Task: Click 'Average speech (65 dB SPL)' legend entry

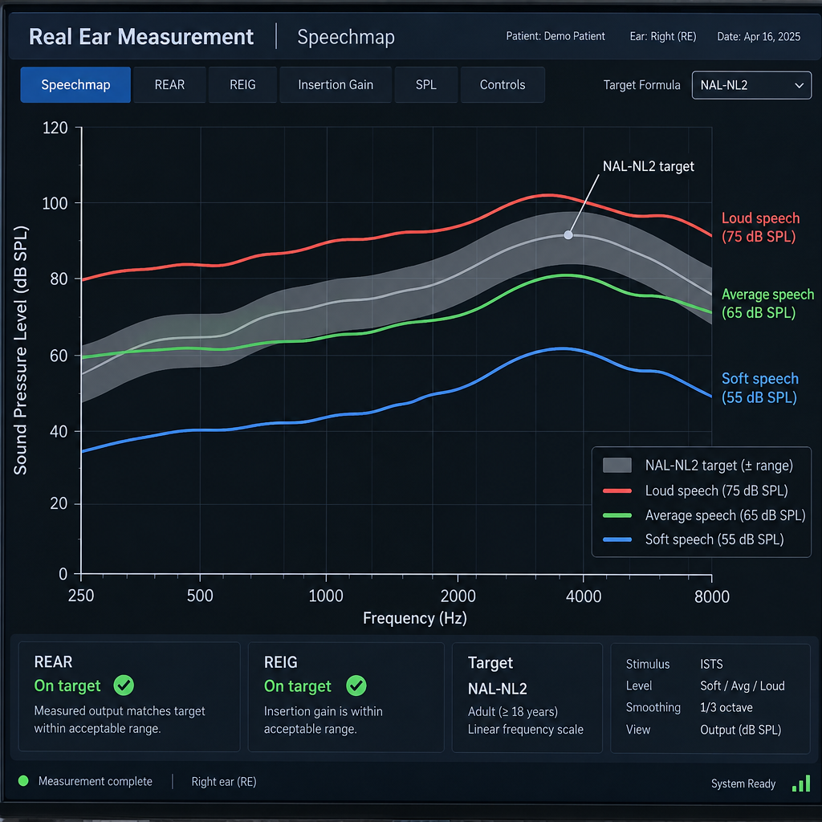Action: [725, 515]
